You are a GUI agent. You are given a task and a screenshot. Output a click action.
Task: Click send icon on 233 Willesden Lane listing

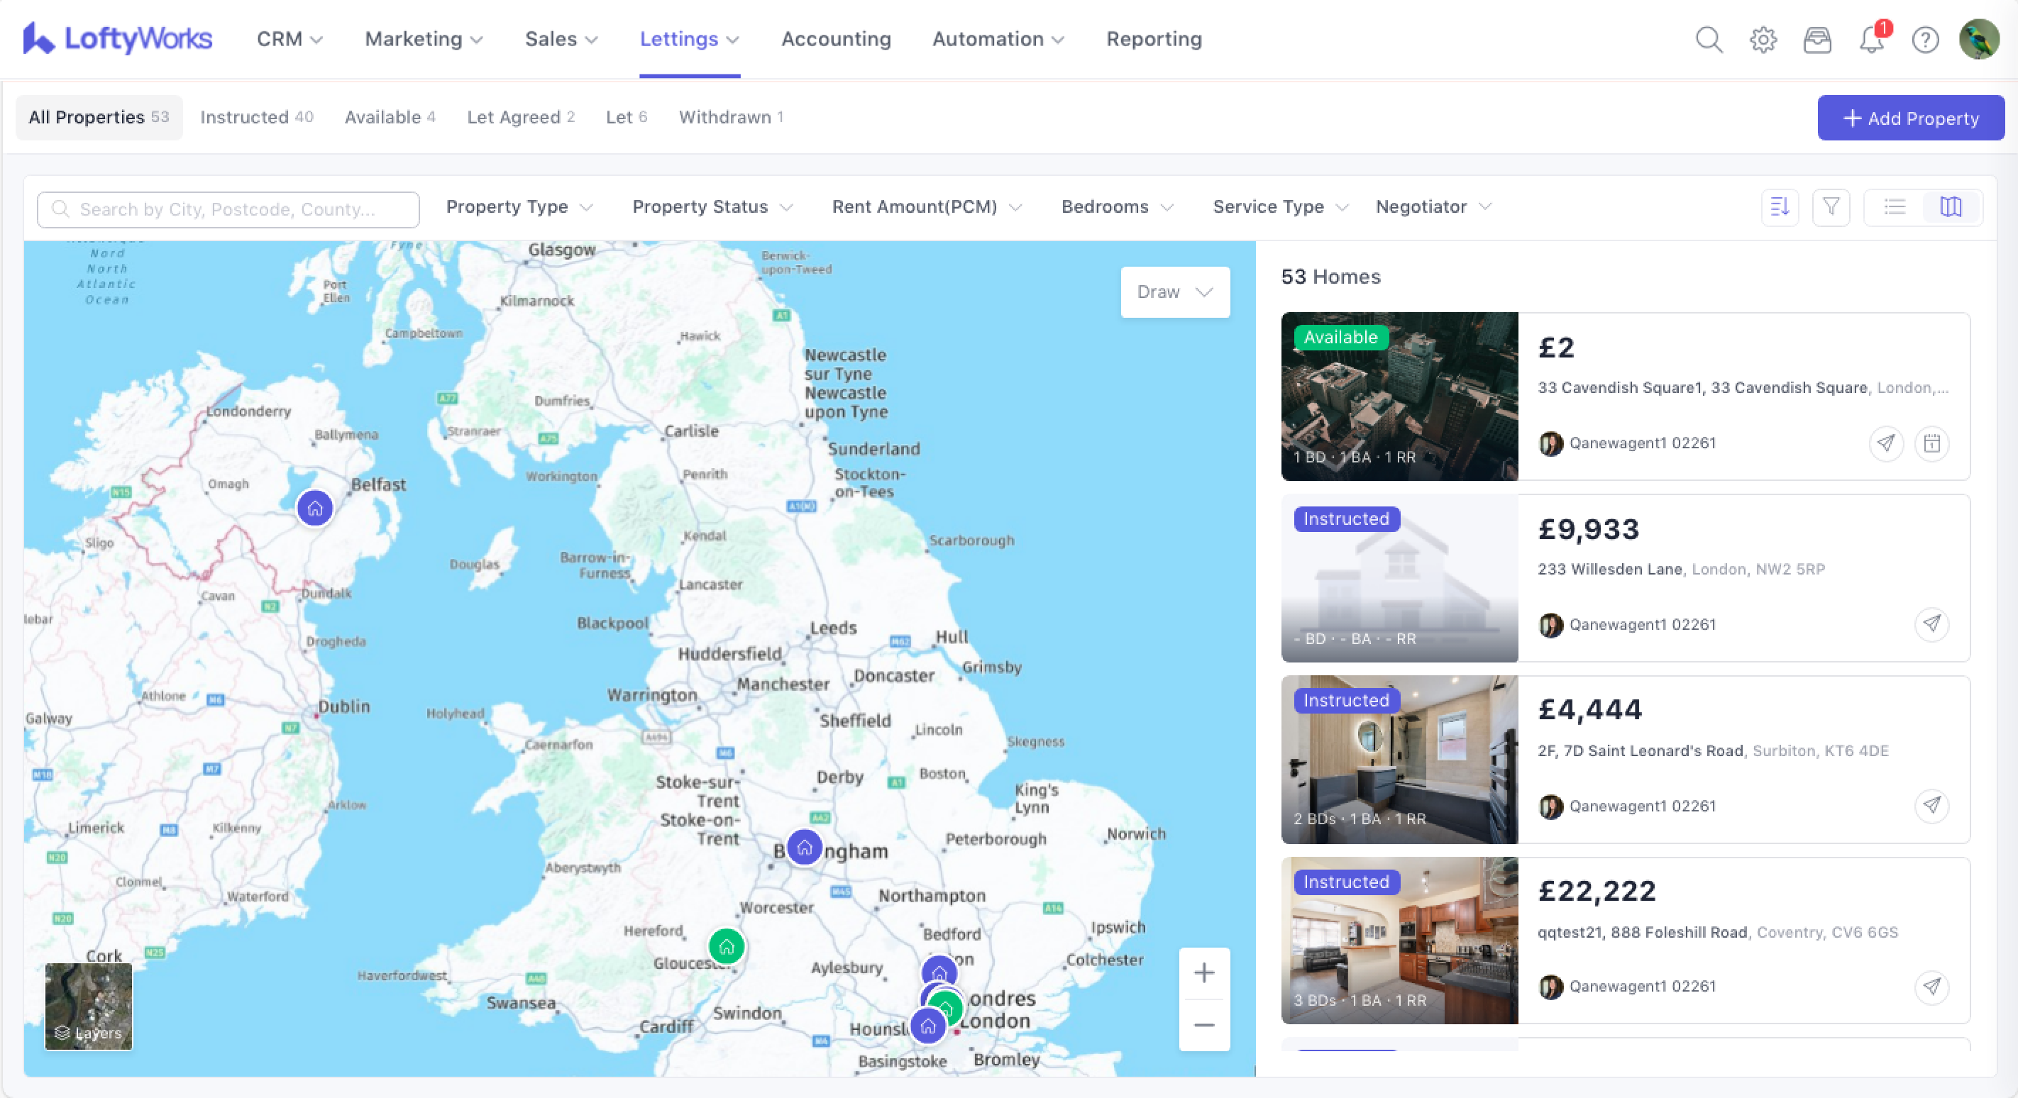coord(1932,624)
